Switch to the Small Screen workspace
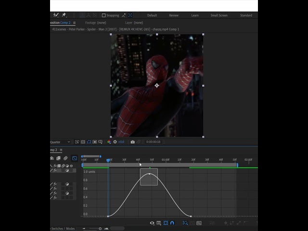Viewport: 308px width, 231px height. click(x=219, y=15)
